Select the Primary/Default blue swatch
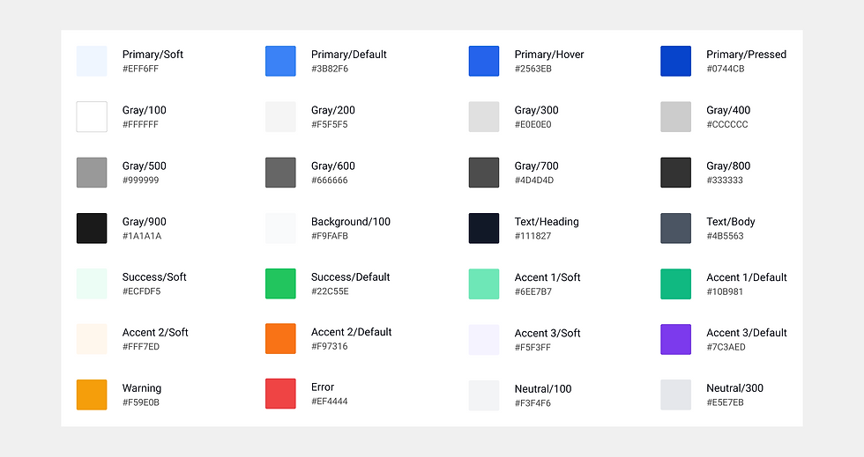This screenshot has width=864, height=457. [280, 61]
